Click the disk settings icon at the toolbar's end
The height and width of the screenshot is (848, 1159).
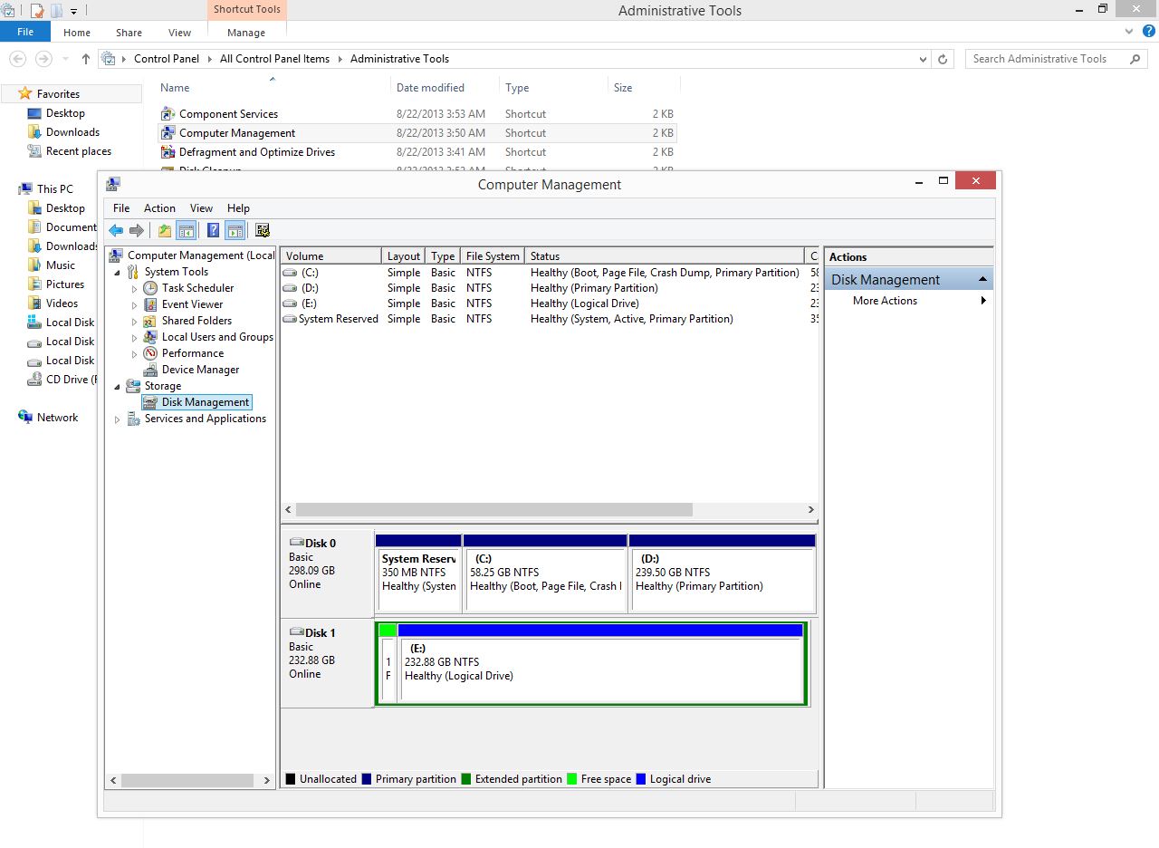click(263, 230)
